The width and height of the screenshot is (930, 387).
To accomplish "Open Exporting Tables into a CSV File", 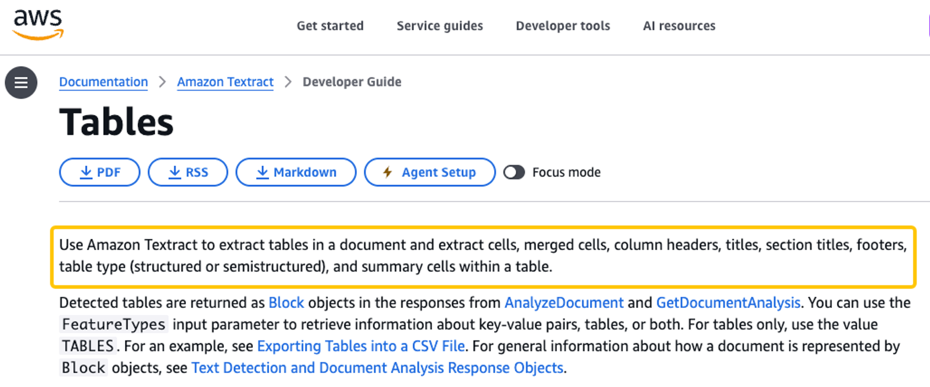I will (361, 346).
